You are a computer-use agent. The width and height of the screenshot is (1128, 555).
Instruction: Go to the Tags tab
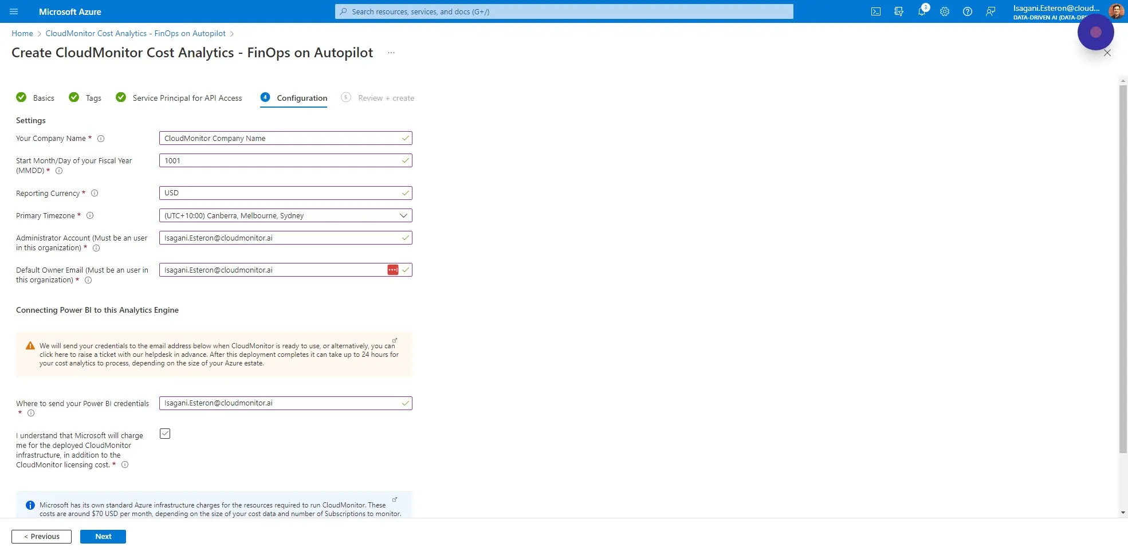[85, 98]
